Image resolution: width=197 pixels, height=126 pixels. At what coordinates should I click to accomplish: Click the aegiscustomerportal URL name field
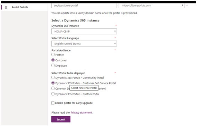(84, 6)
